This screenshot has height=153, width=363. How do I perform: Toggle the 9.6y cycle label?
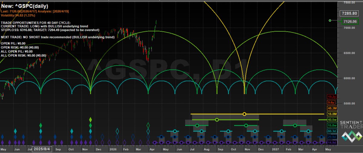[x=331, y=103]
